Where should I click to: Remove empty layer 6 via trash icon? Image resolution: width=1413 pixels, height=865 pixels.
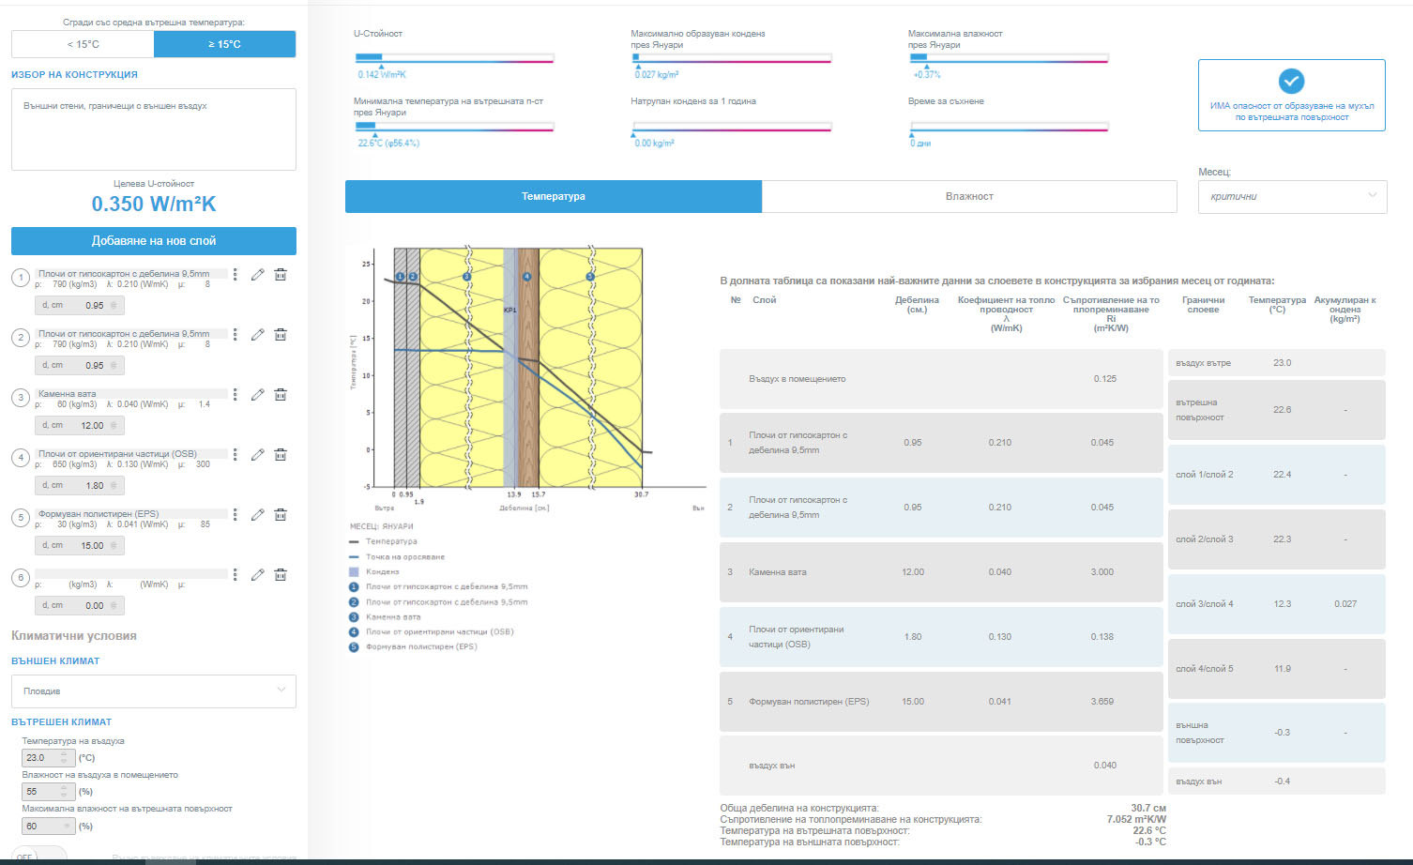point(281,575)
